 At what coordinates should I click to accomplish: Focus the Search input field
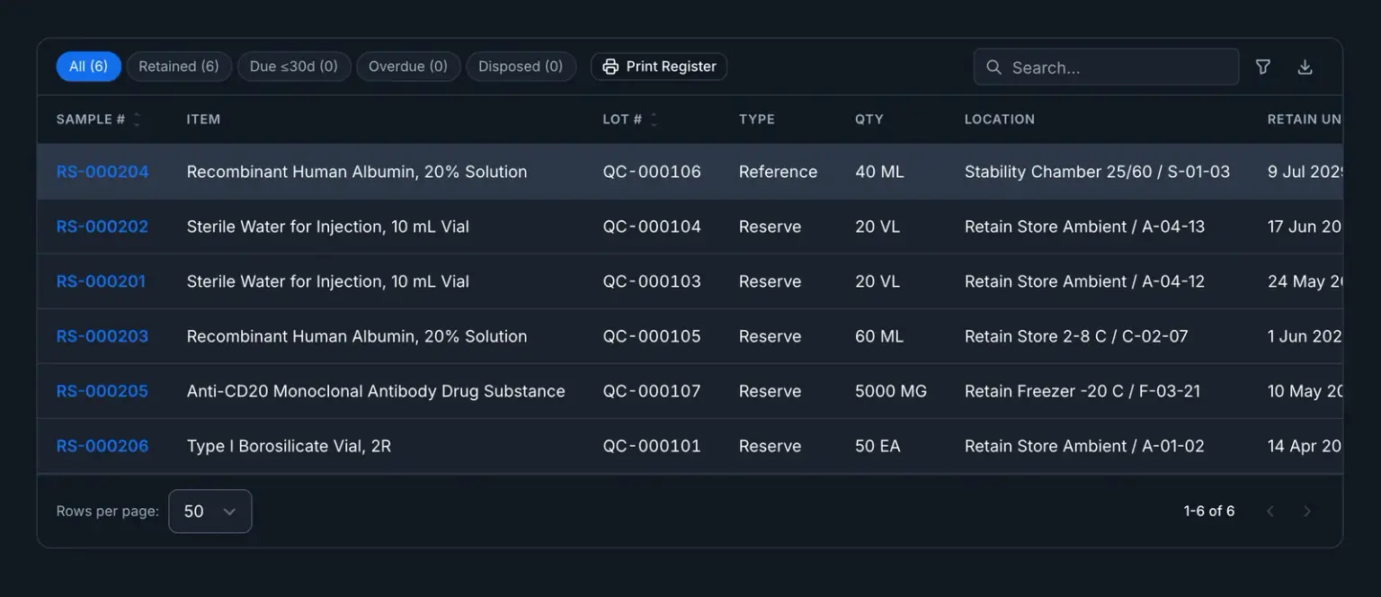click(x=1106, y=67)
